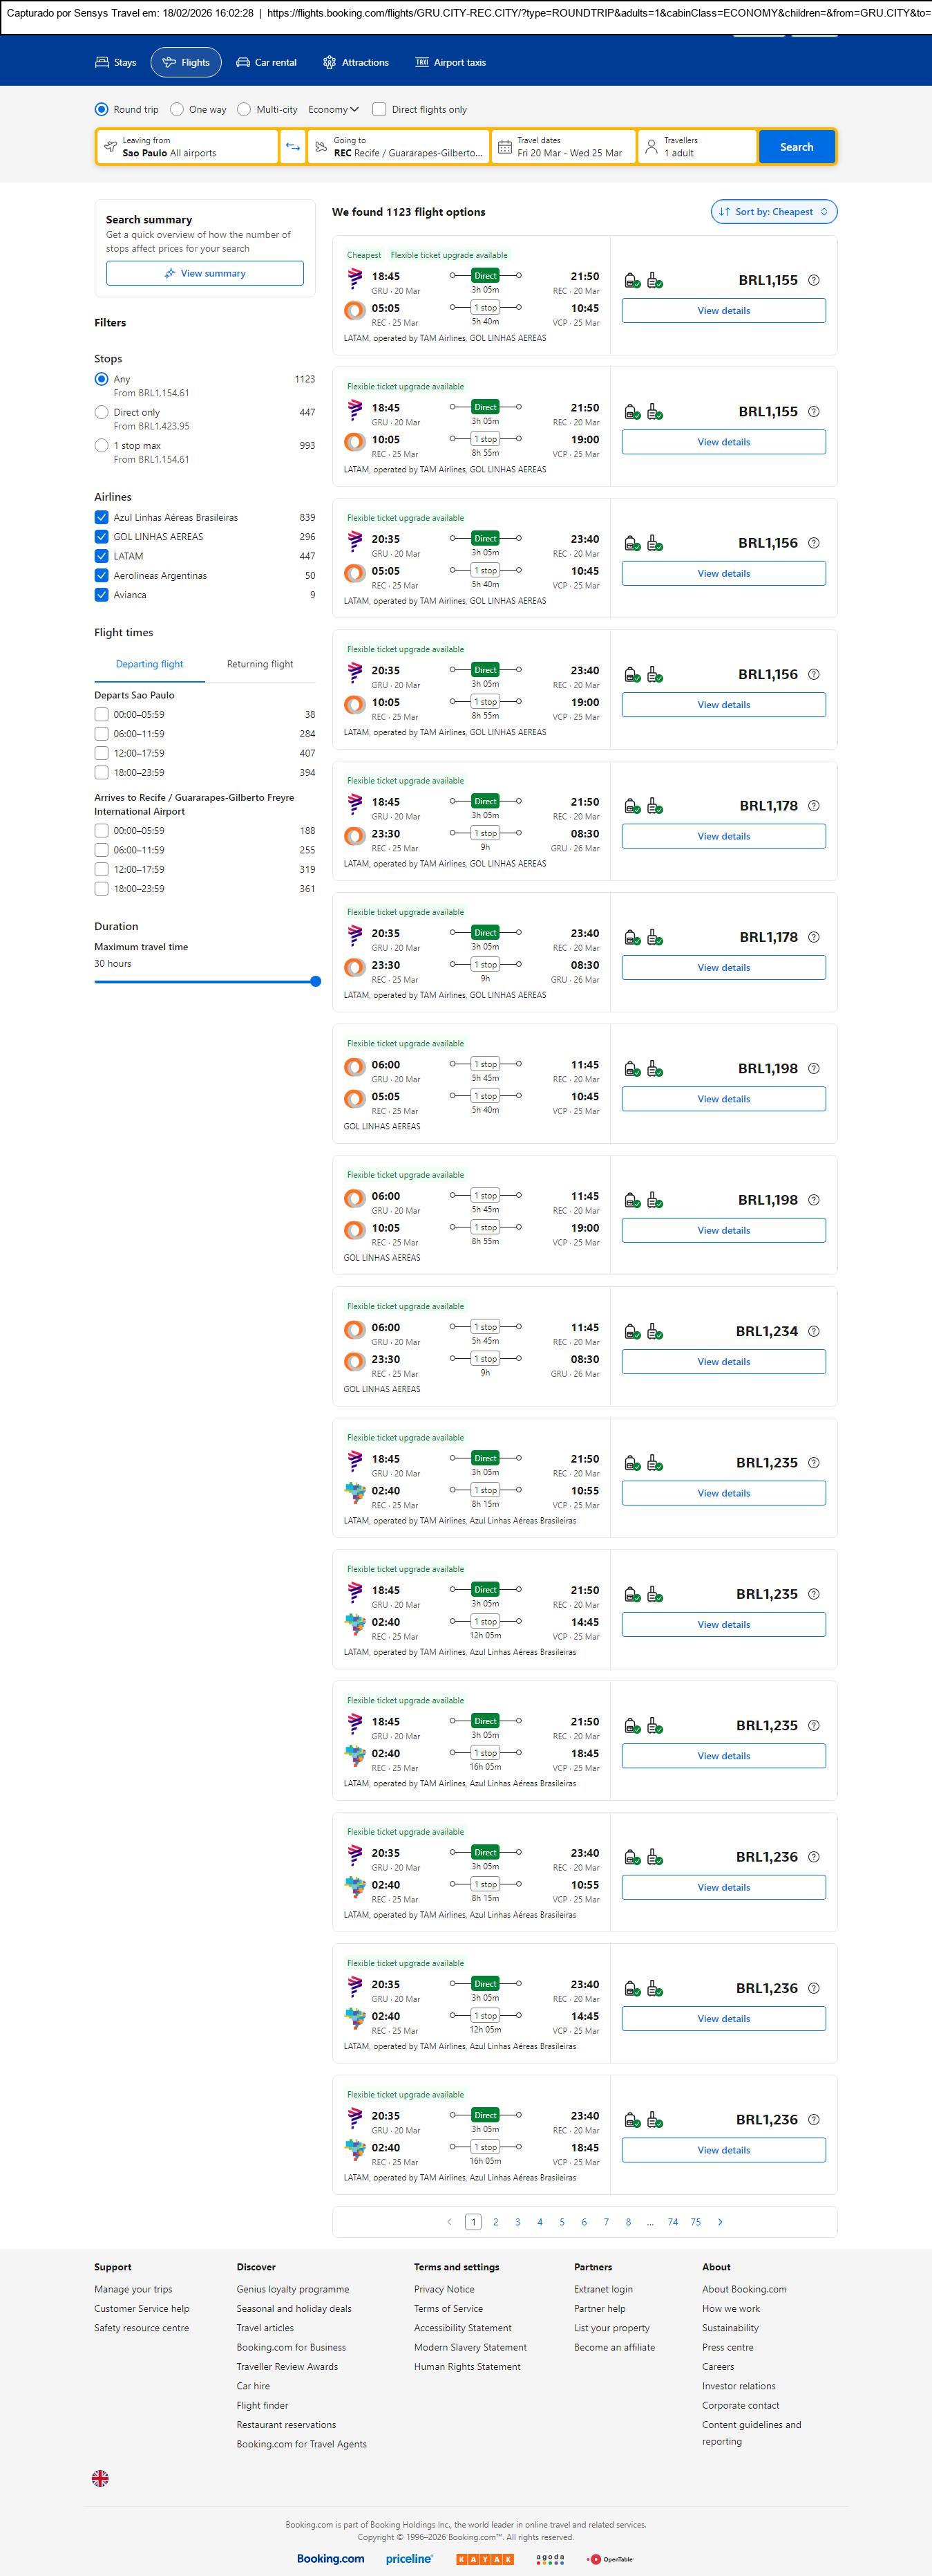The width and height of the screenshot is (932, 2576).
Task: Open the Sort by: Cheapest dropdown
Action: (x=773, y=212)
